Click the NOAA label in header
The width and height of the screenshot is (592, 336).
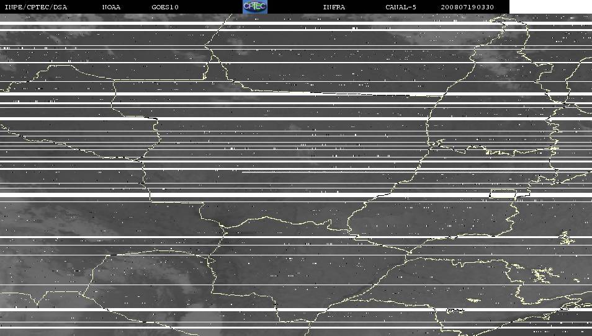111,7
